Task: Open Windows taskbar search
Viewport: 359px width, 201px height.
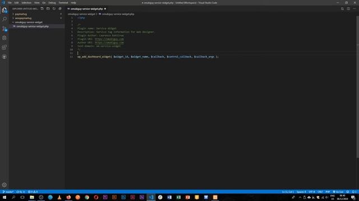Action: [13, 197]
